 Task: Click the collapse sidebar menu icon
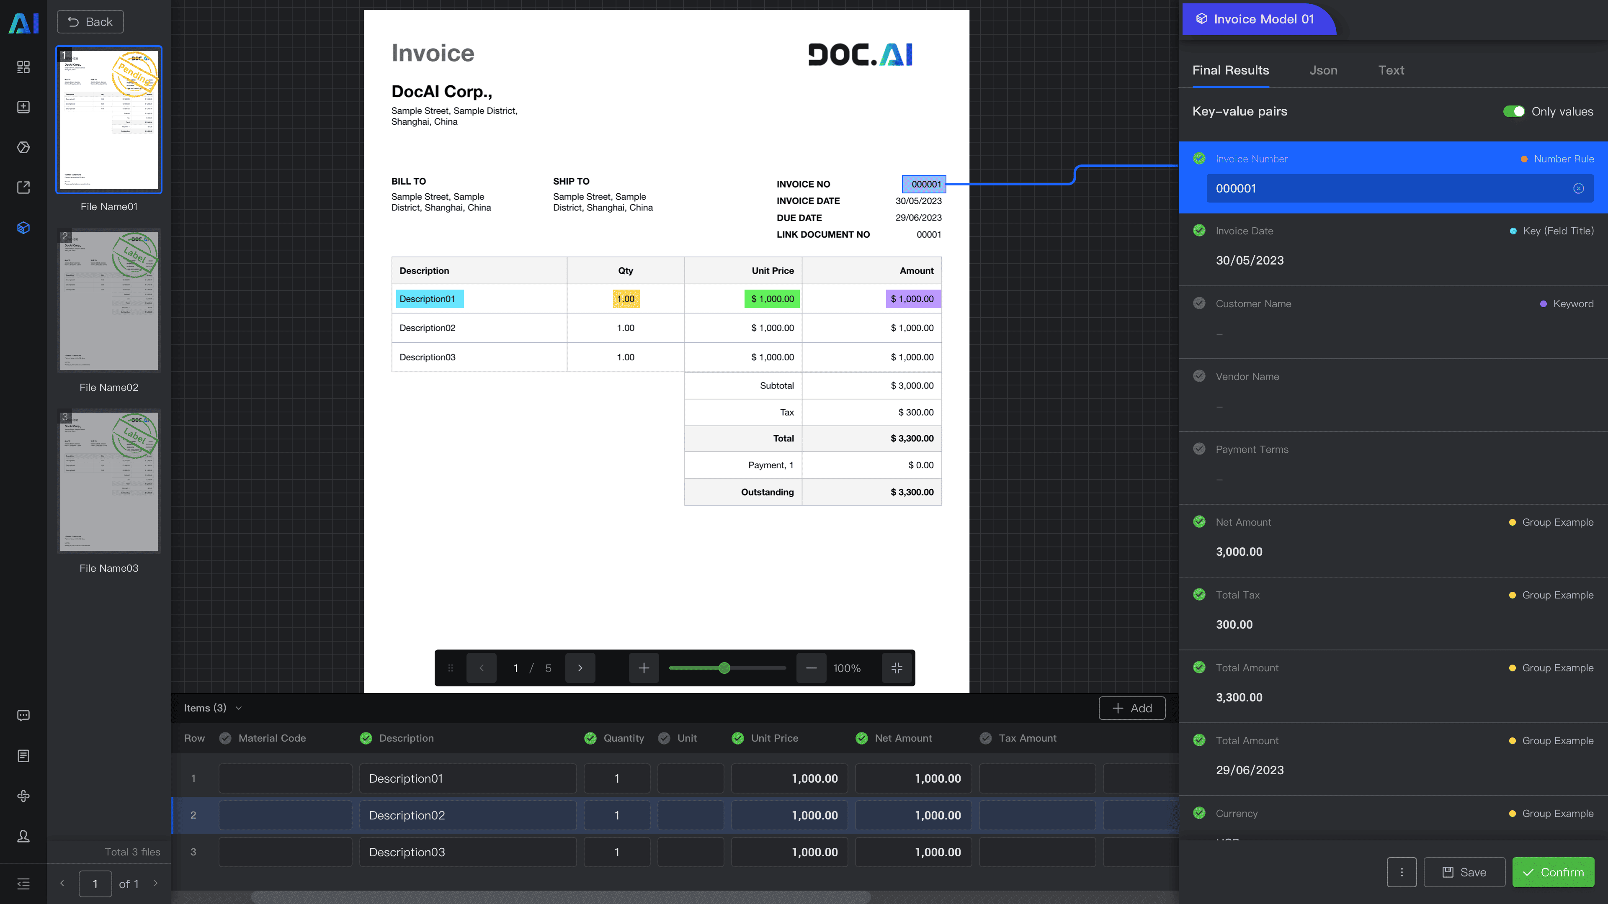pyautogui.click(x=23, y=883)
